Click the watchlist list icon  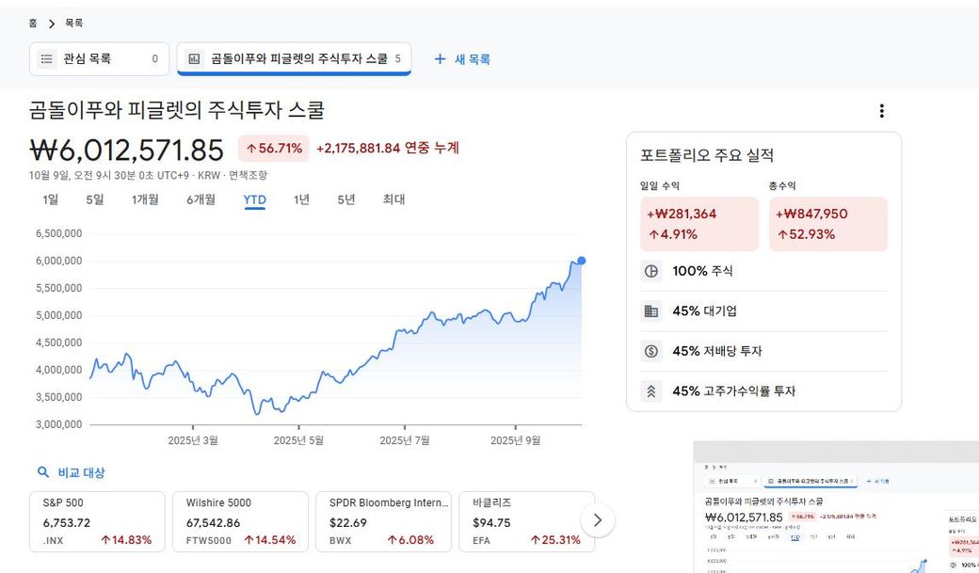tap(46, 59)
